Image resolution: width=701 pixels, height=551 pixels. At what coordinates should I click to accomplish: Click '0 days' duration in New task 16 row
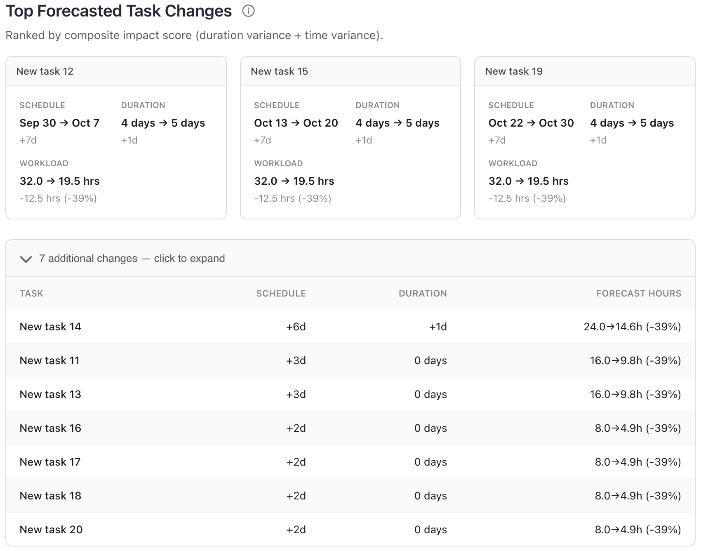click(x=430, y=429)
